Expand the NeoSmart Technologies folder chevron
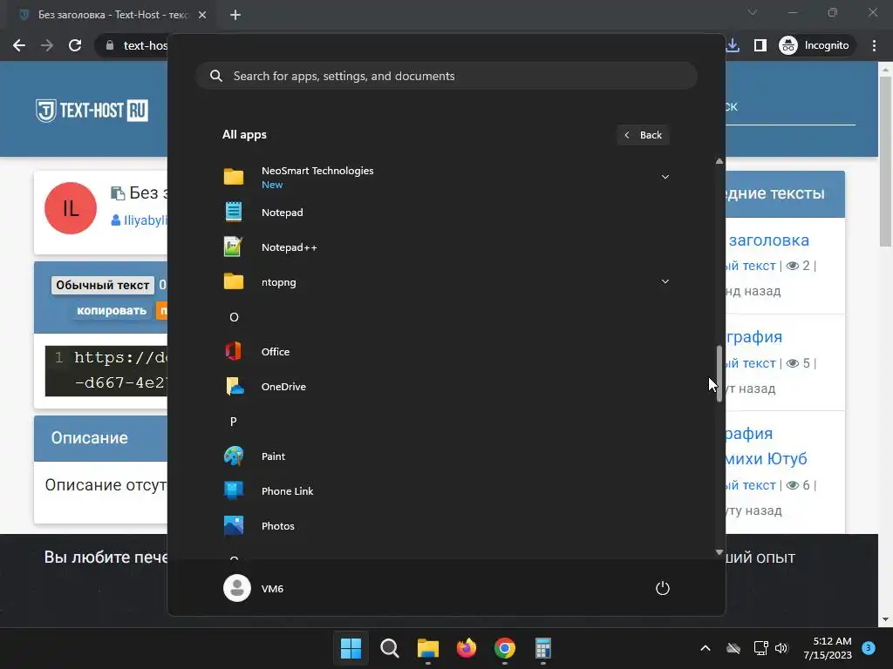The height and width of the screenshot is (669, 893). point(665,177)
